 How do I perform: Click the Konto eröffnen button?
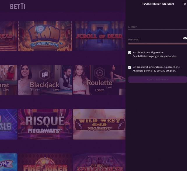pos(158,80)
